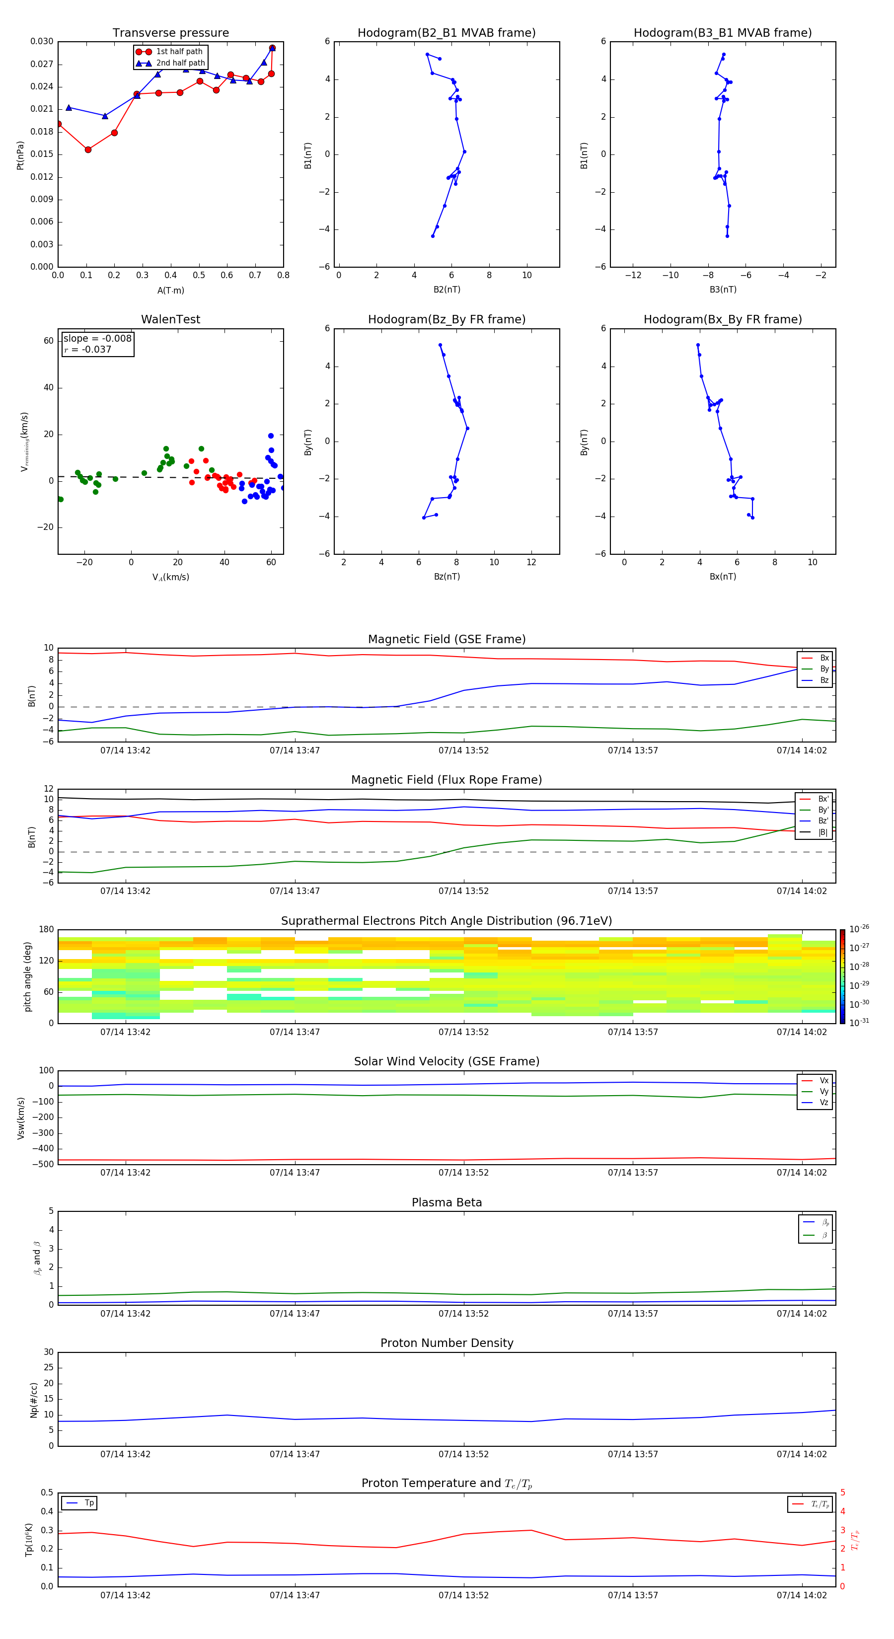Click the '1st half path' legend entry
The image size is (894, 1639).
[170, 52]
